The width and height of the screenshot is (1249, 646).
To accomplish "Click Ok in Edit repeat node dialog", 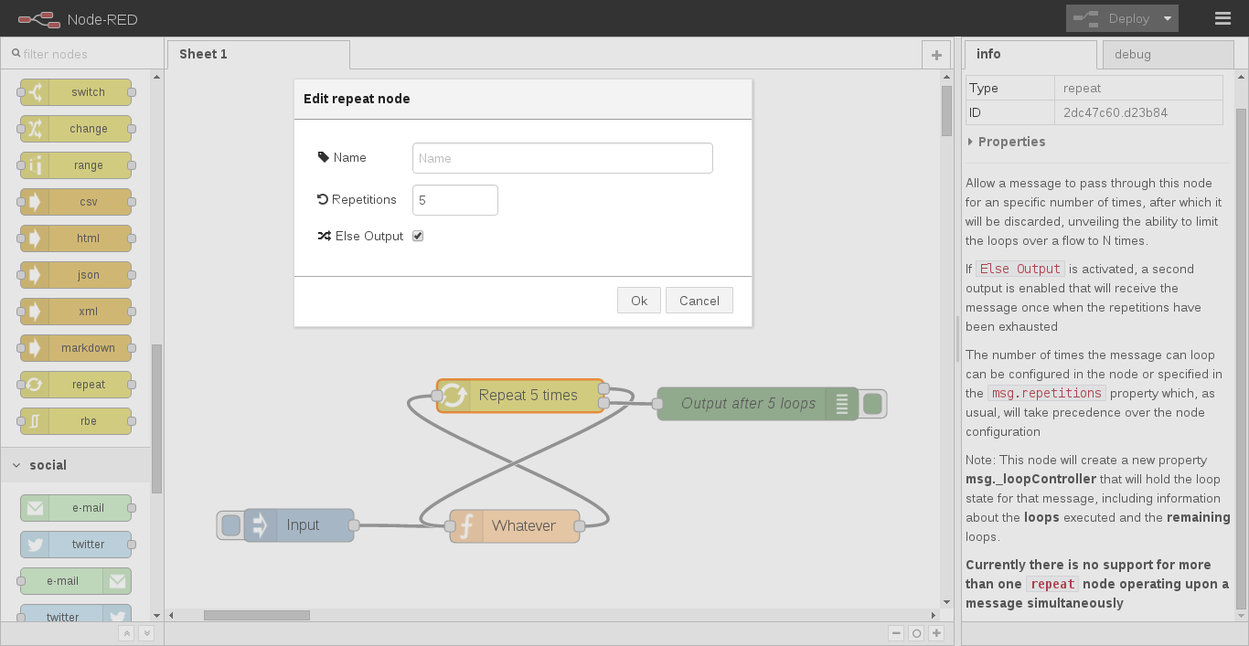I will (x=639, y=301).
